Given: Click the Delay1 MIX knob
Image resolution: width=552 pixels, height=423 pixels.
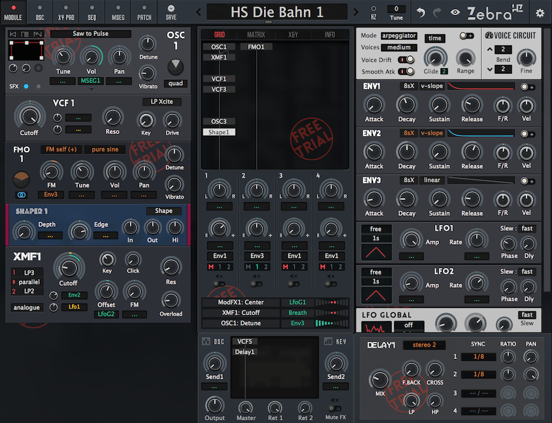Looking at the screenshot, I should point(380,380).
